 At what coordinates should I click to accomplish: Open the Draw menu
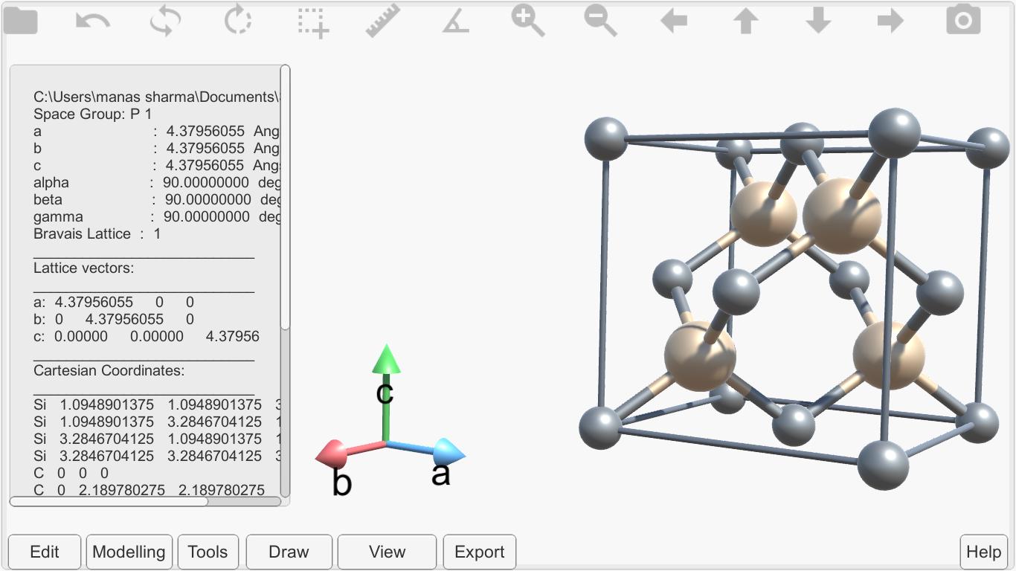289,552
